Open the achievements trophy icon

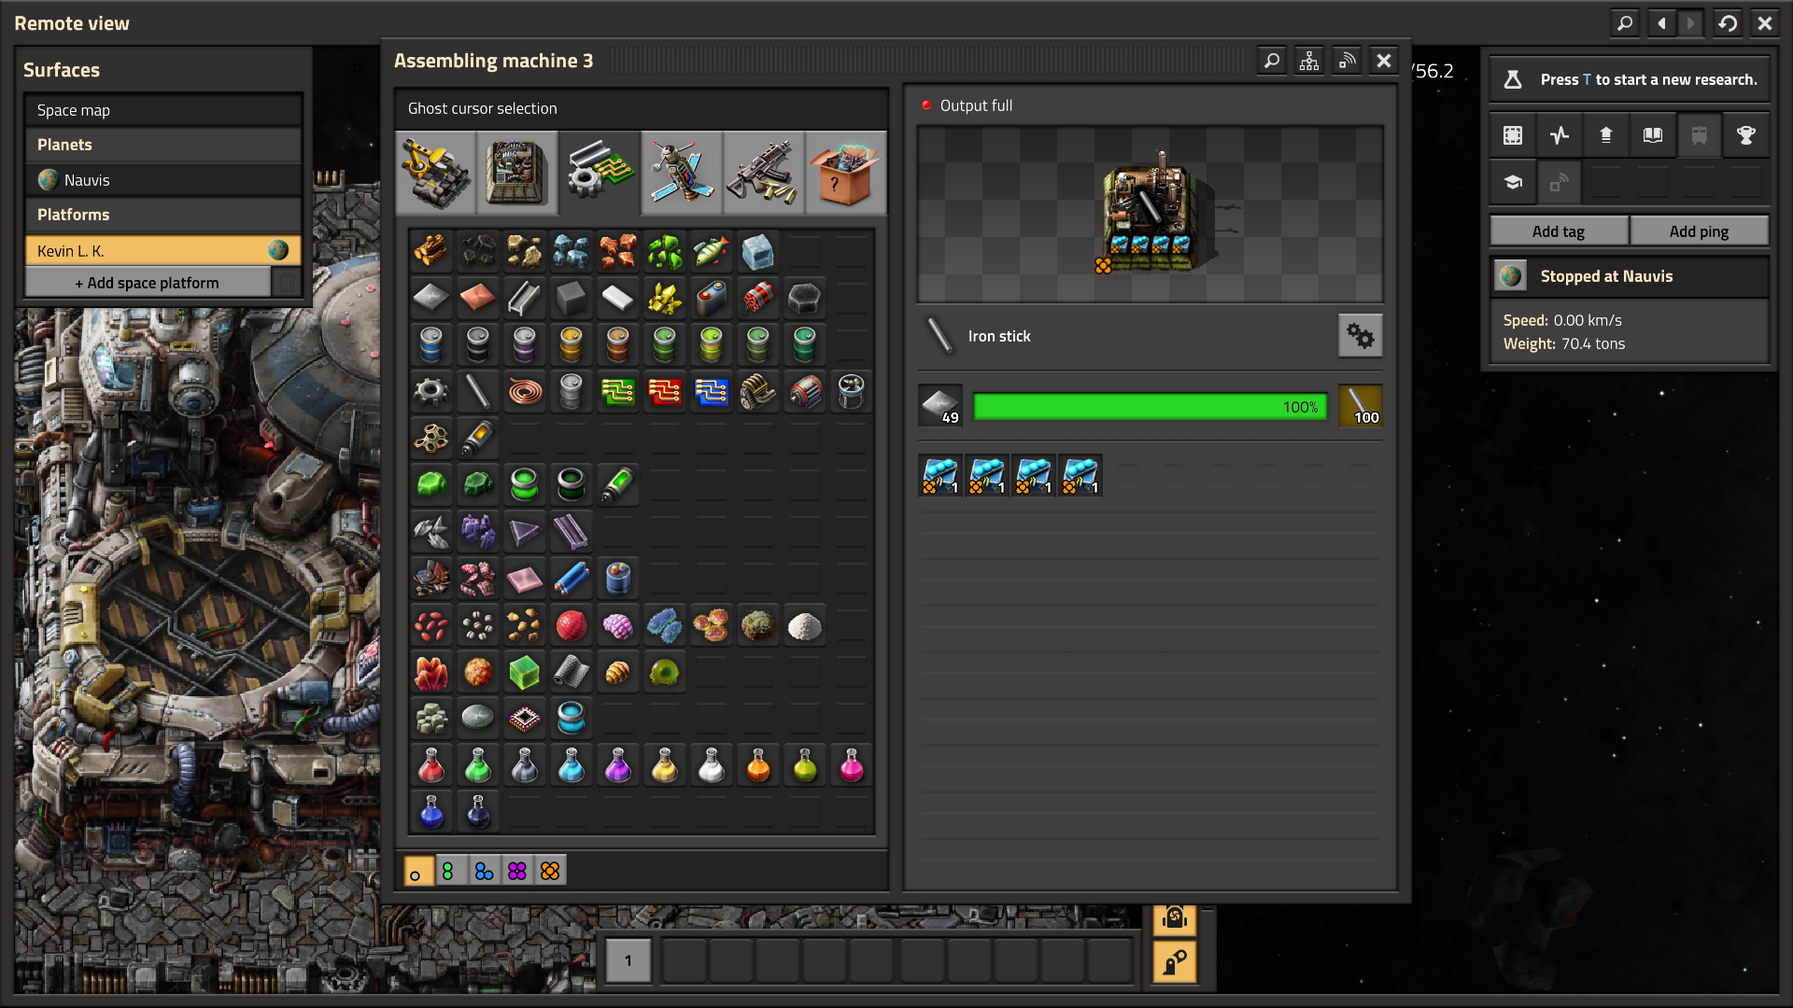1745,135
